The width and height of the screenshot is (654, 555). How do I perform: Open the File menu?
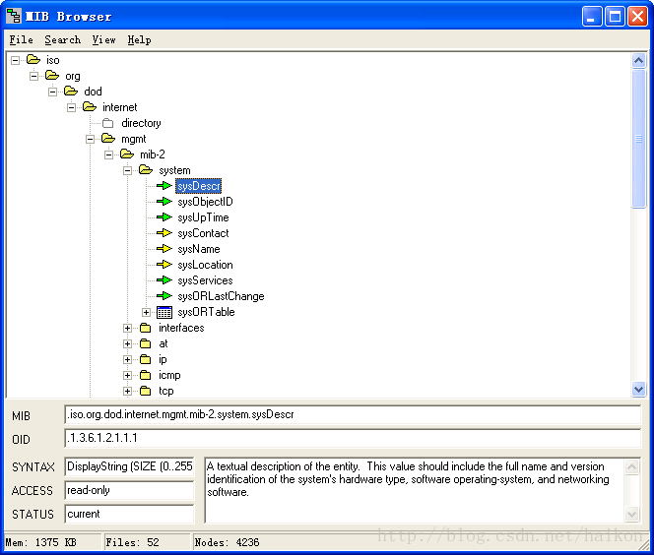pyautogui.click(x=22, y=39)
